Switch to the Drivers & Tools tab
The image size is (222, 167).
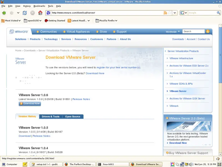(x=51, y=117)
